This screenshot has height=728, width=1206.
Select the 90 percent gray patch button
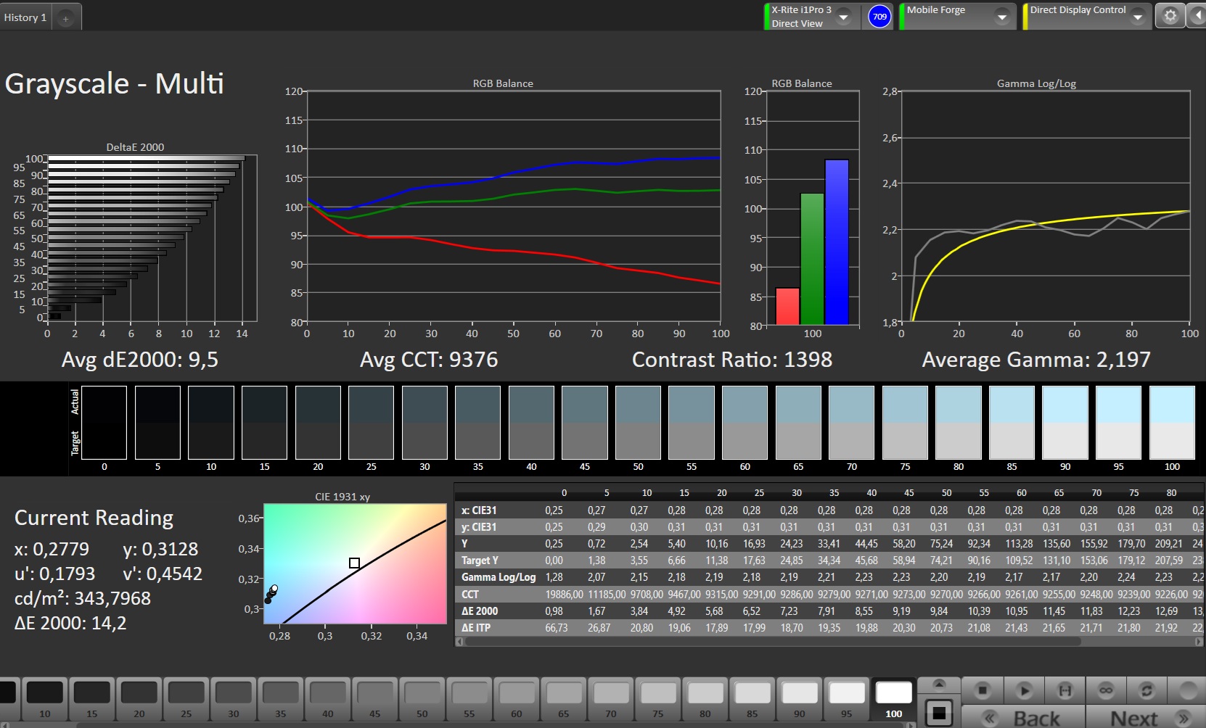click(800, 700)
